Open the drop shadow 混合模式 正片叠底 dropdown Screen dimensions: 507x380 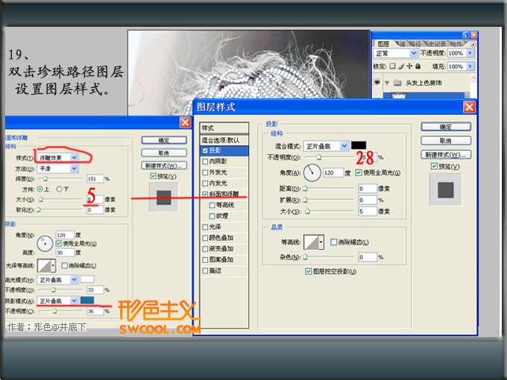326,146
